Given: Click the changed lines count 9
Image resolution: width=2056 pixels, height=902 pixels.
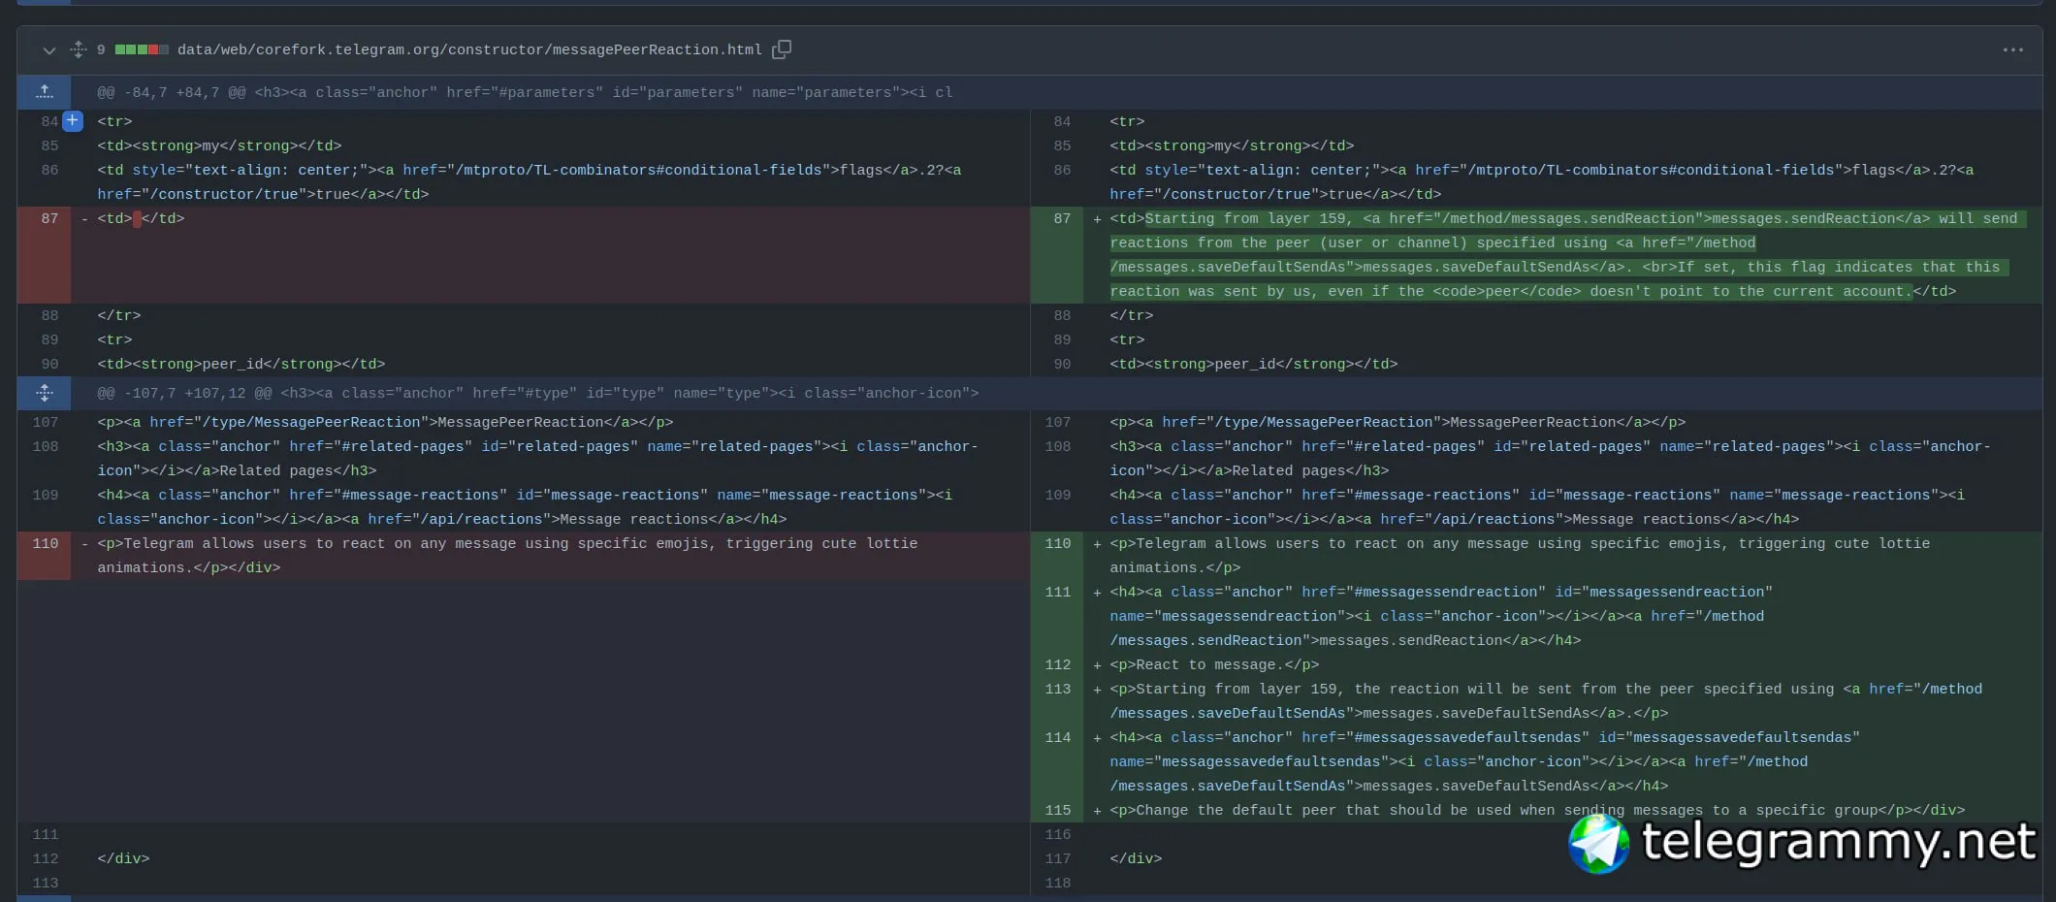Looking at the screenshot, I should pos(101,50).
